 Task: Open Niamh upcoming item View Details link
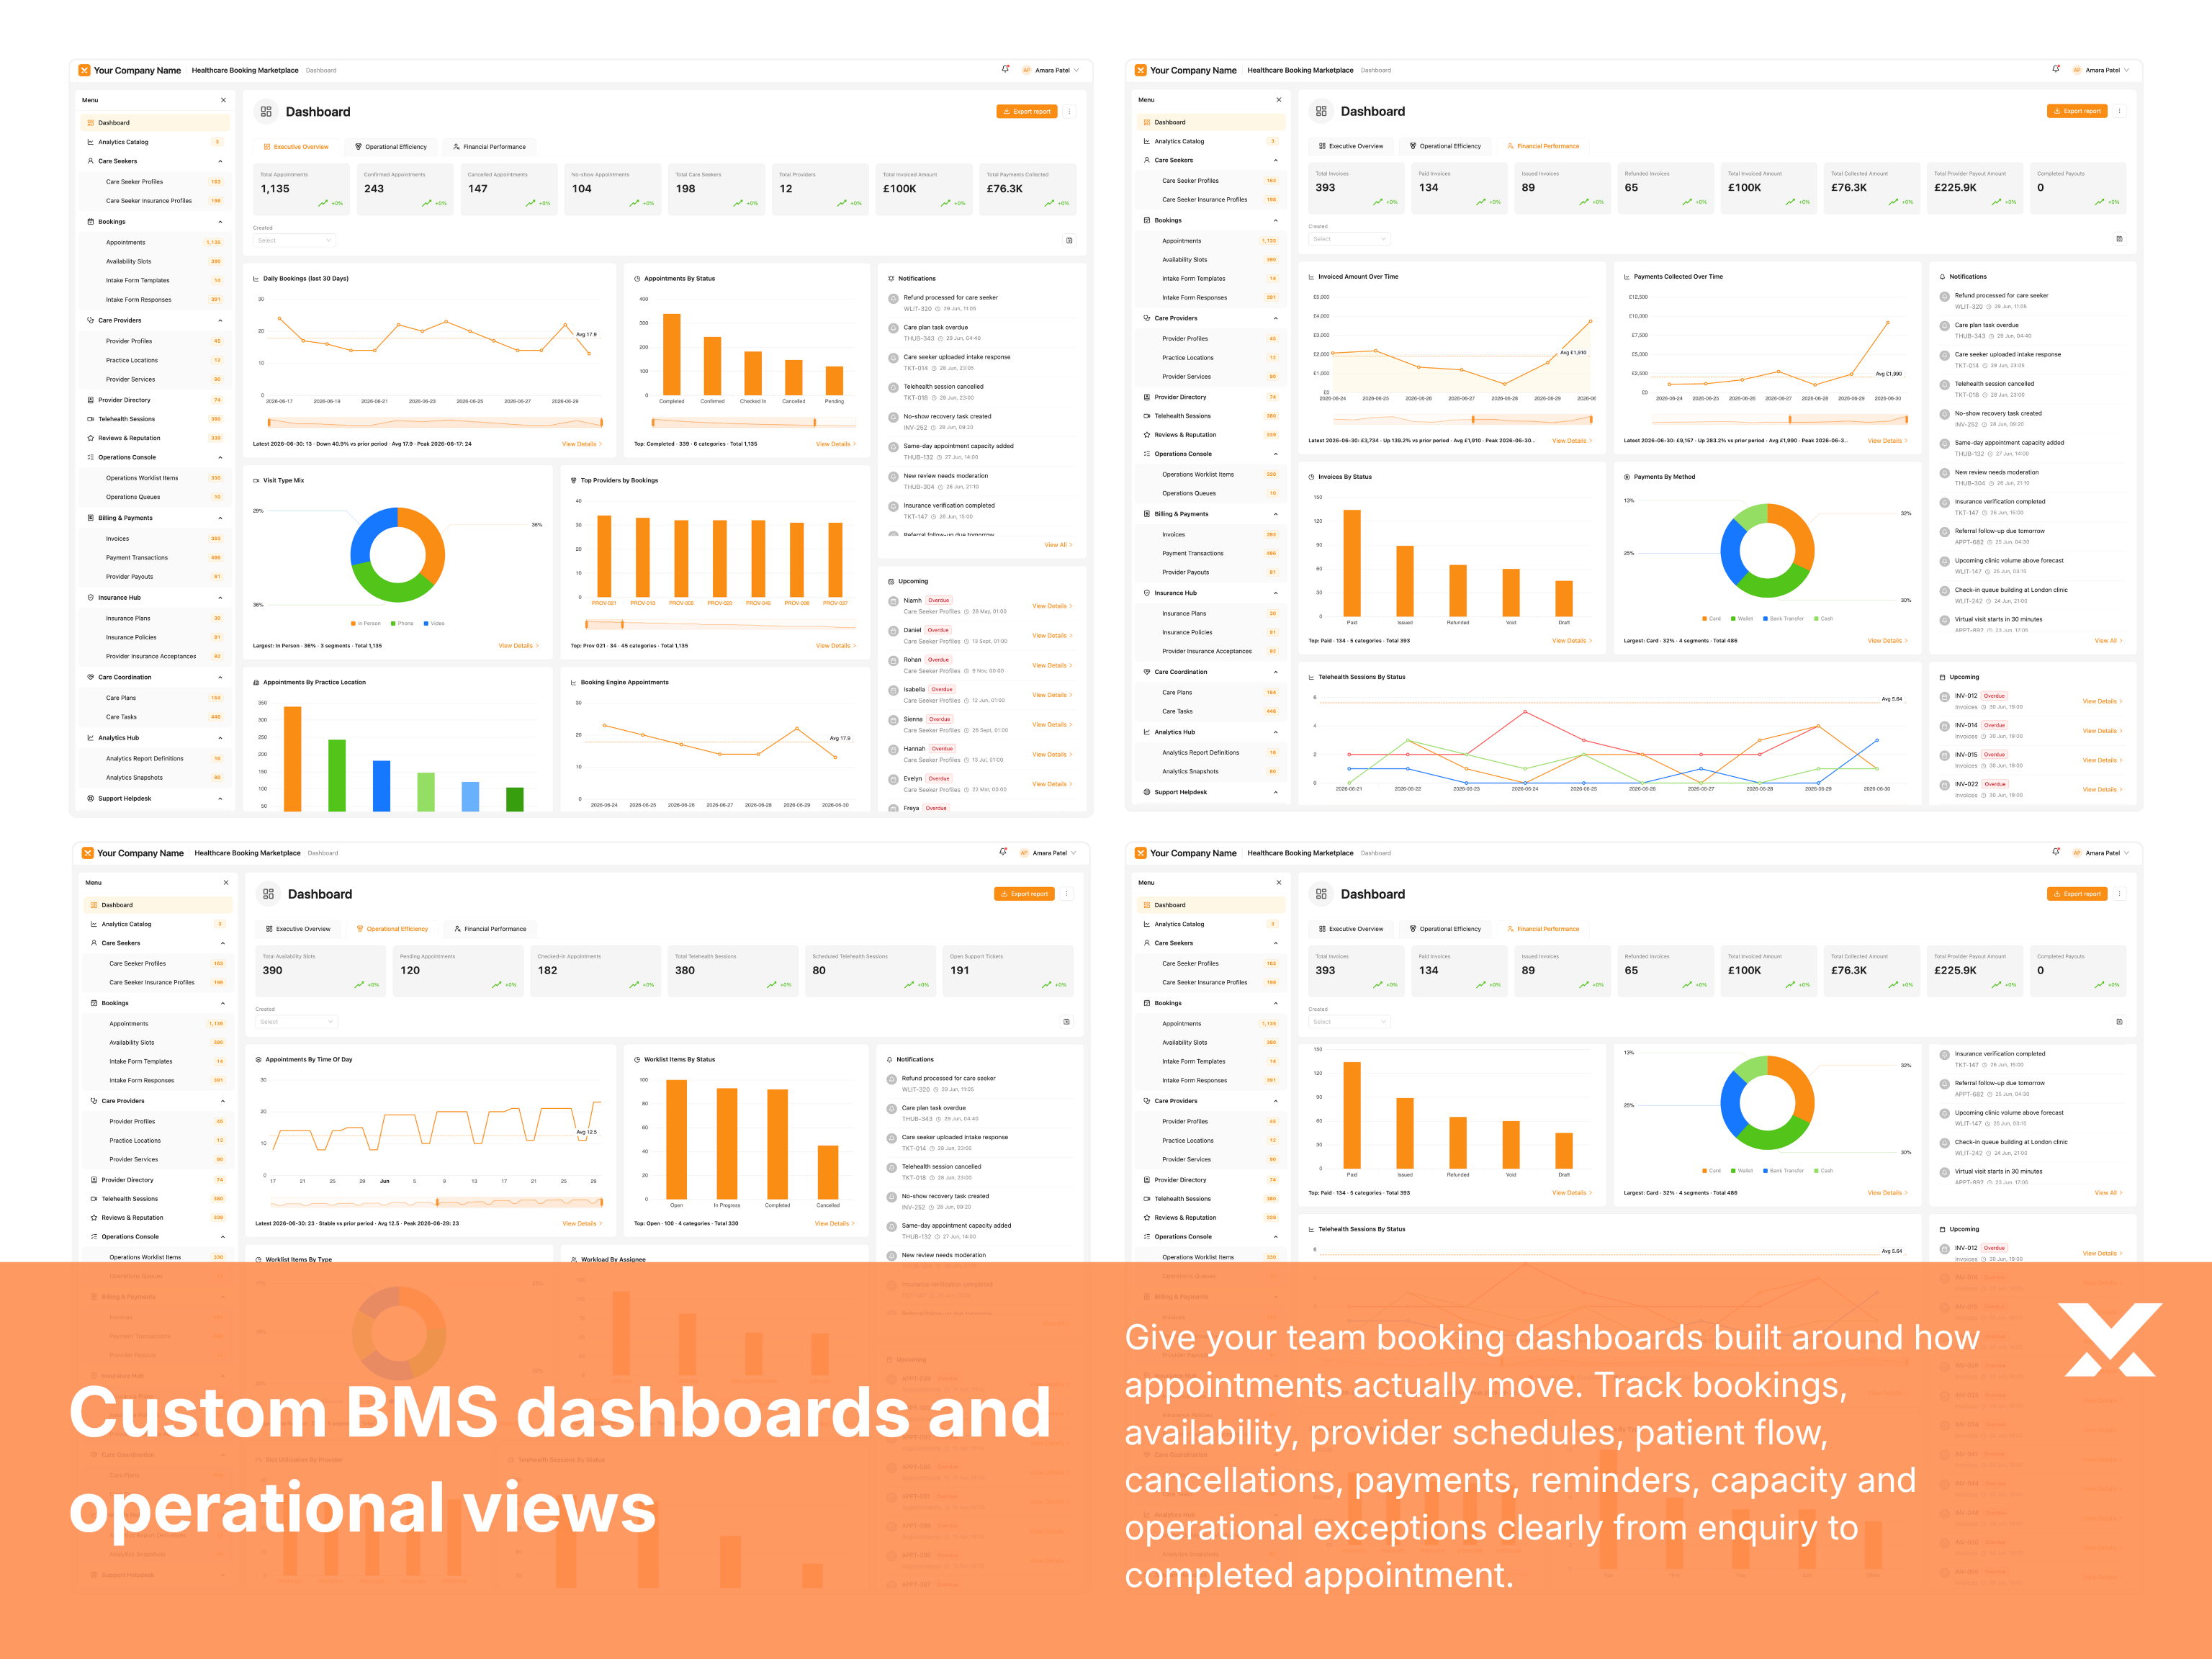click(1052, 606)
